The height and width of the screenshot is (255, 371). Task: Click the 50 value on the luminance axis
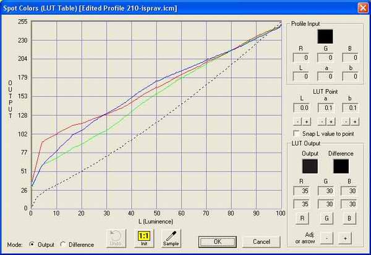(156, 213)
